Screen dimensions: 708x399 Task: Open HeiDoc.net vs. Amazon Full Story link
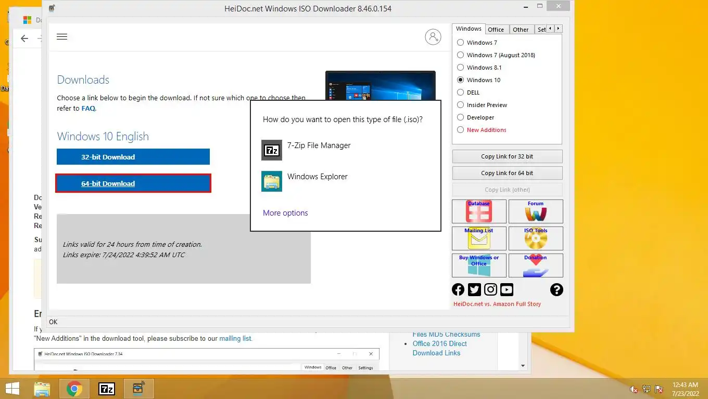[x=497, y=304]
